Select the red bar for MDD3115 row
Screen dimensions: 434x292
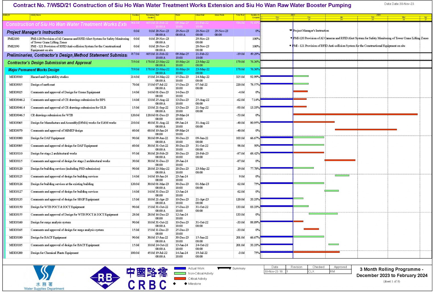pos(340,160)
